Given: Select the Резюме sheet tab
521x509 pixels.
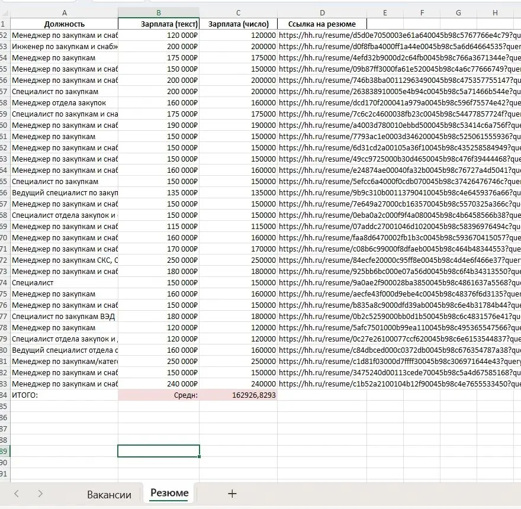Looking at the screenshot, I should [x=169, y=492].
